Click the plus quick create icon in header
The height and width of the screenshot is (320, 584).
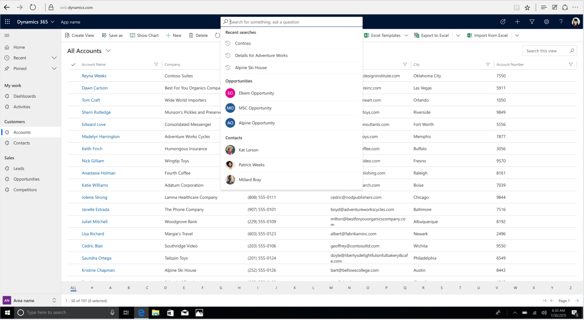[x=517, y=22]
